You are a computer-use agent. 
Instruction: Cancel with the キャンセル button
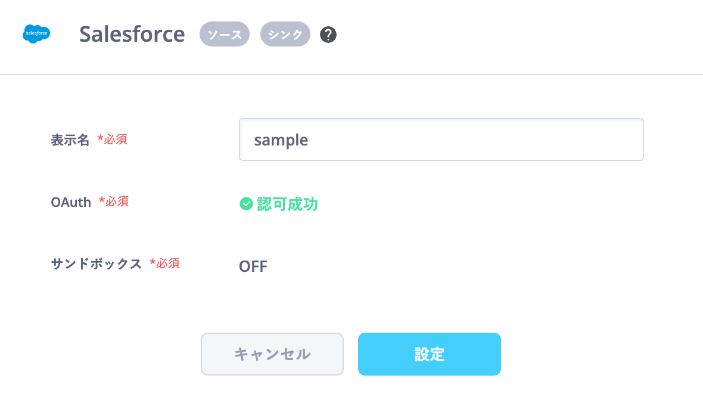pos(272,354)
